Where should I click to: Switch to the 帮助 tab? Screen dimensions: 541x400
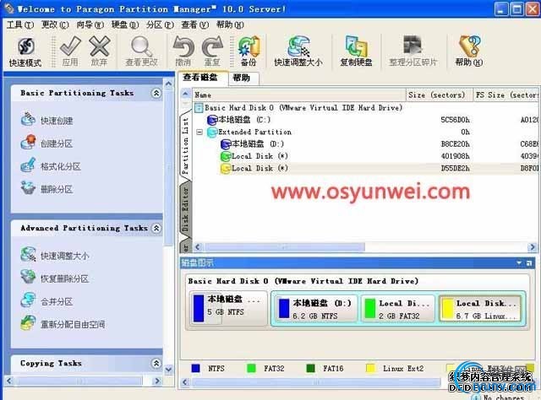[243, 78]
